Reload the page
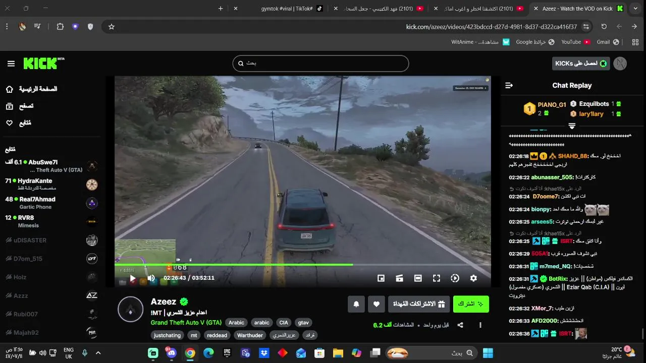 (604, 27)
